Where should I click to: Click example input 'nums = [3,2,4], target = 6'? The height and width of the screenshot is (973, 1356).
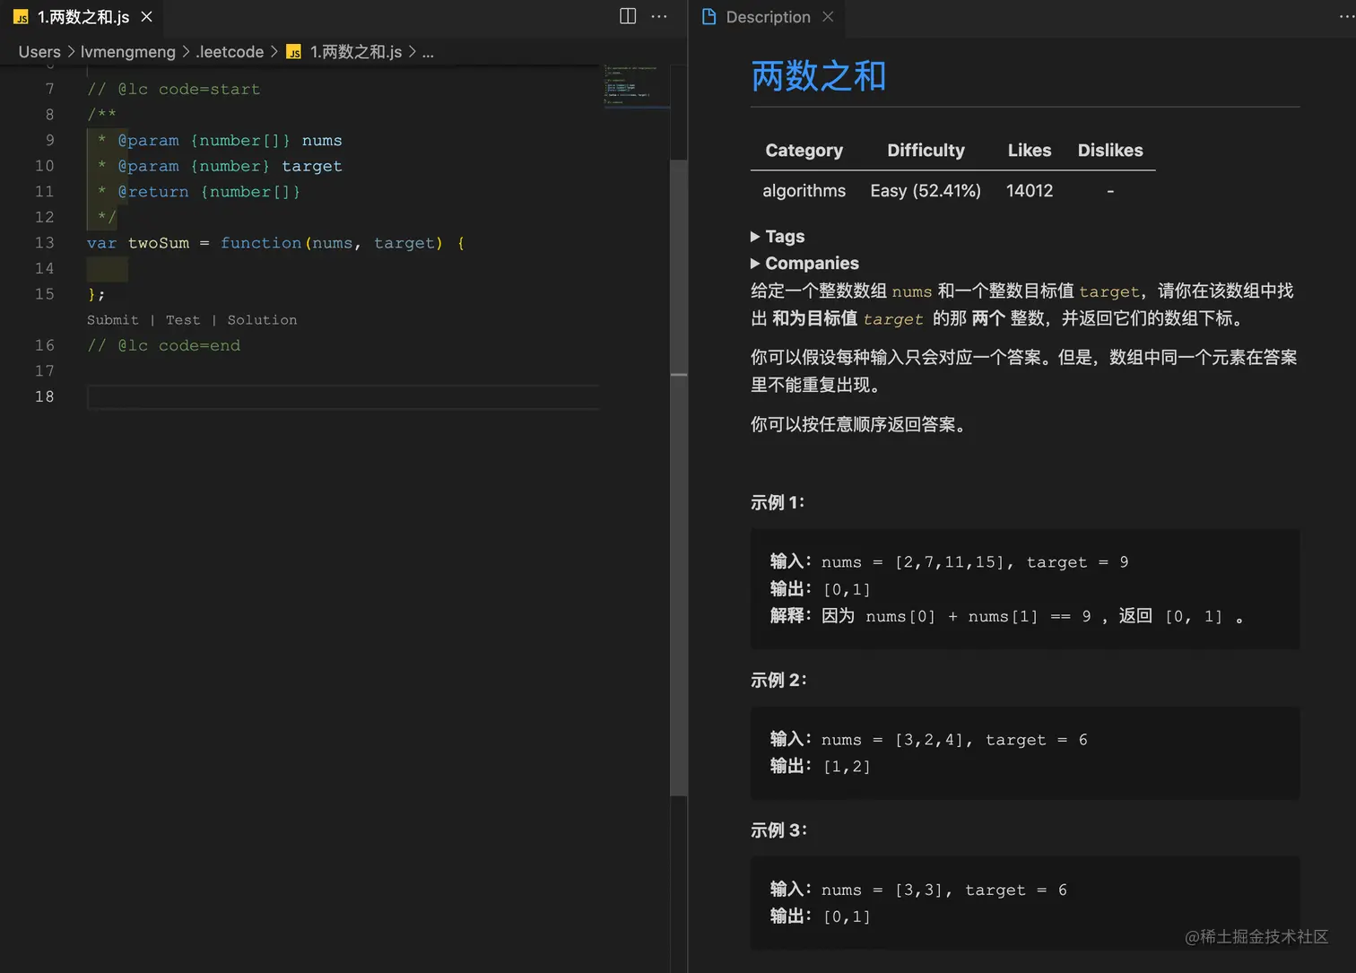point(954,740)
